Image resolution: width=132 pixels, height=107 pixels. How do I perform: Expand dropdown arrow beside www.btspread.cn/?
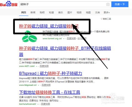click(x=38, y=85)
